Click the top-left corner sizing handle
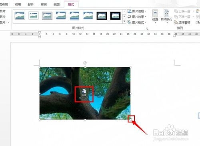Screen dimensions: 200x146 [x=40, y=67]
